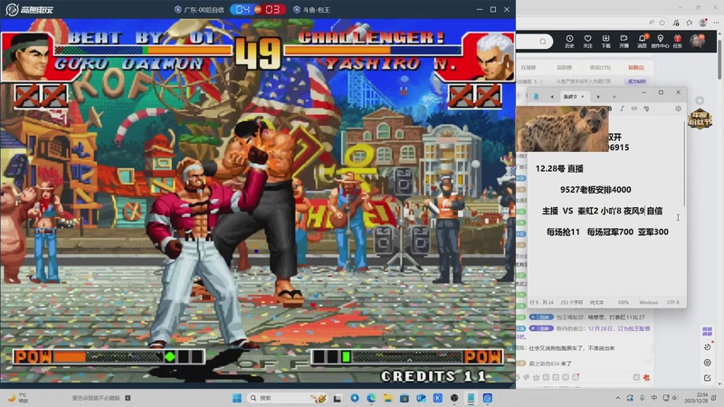The image size is (724, 407).
Task: Open the Messages bell icon with badge
Action: click(643, 41)
